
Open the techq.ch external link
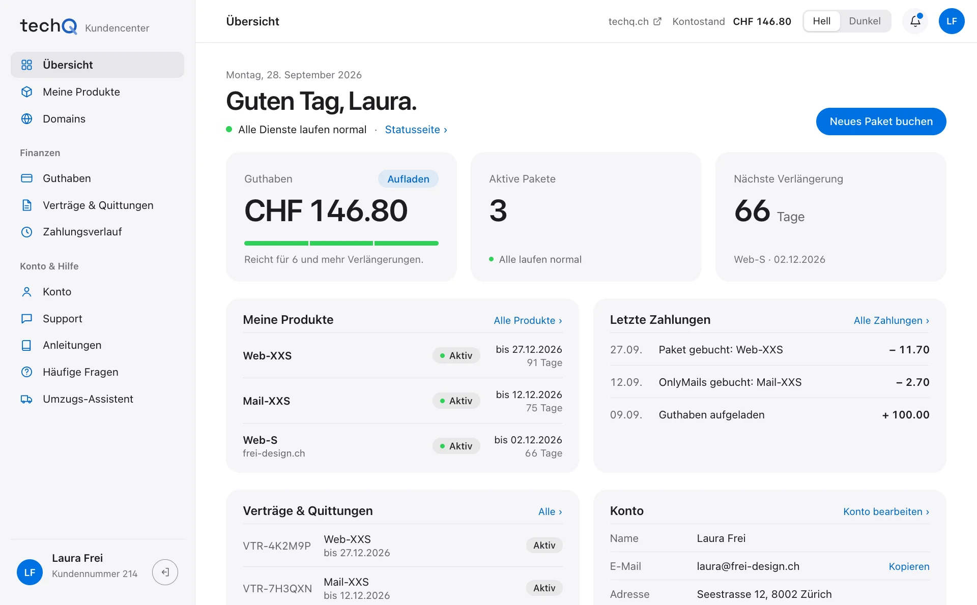tap(635, 21)
